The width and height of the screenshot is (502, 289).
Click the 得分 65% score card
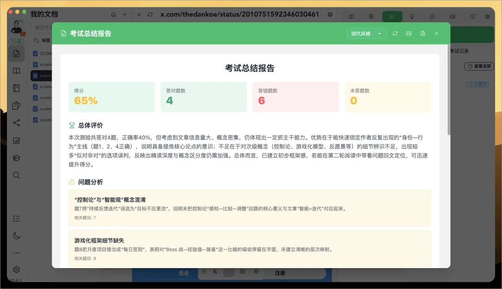pos(112,97)
